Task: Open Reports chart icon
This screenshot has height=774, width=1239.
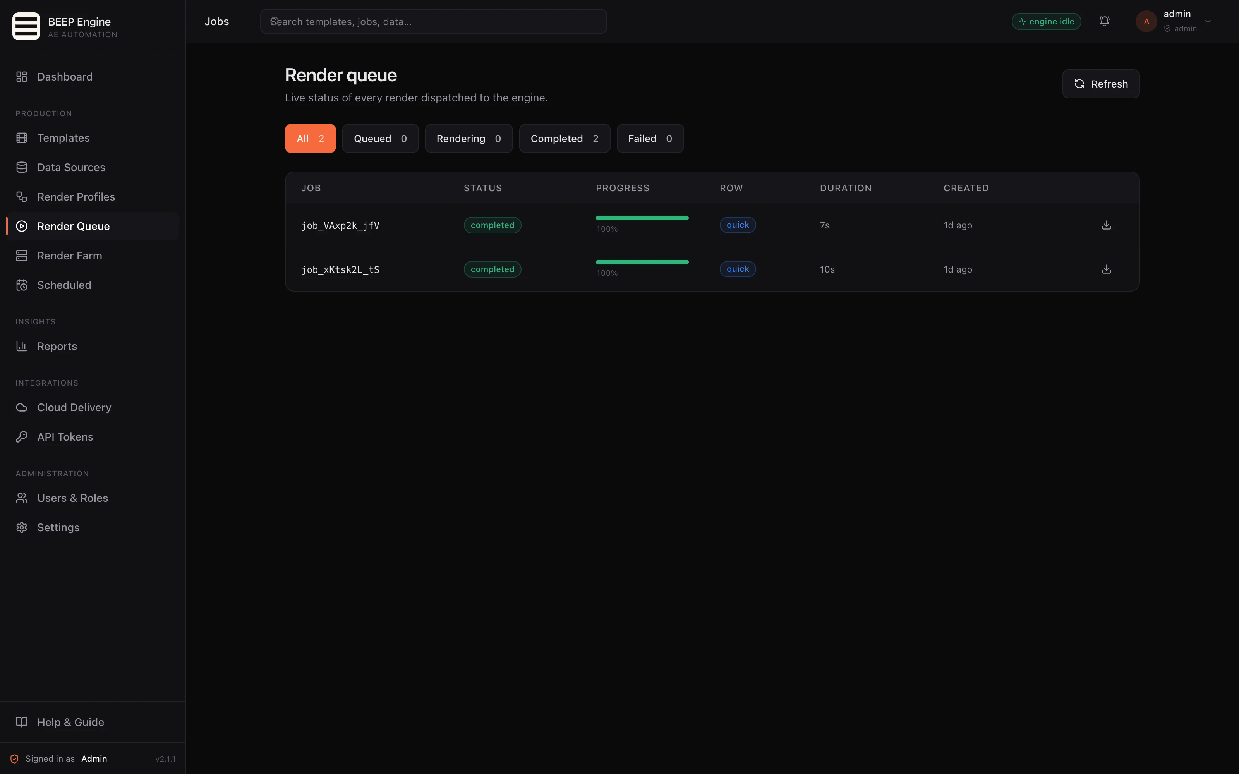Action: point(22,347)
